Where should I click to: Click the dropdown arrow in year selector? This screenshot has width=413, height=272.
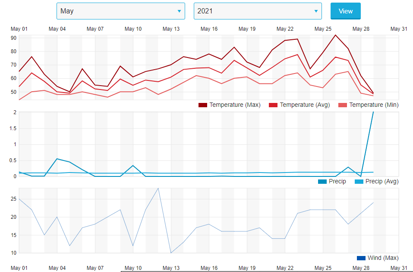pyautogui.click(x=316, y=11)
